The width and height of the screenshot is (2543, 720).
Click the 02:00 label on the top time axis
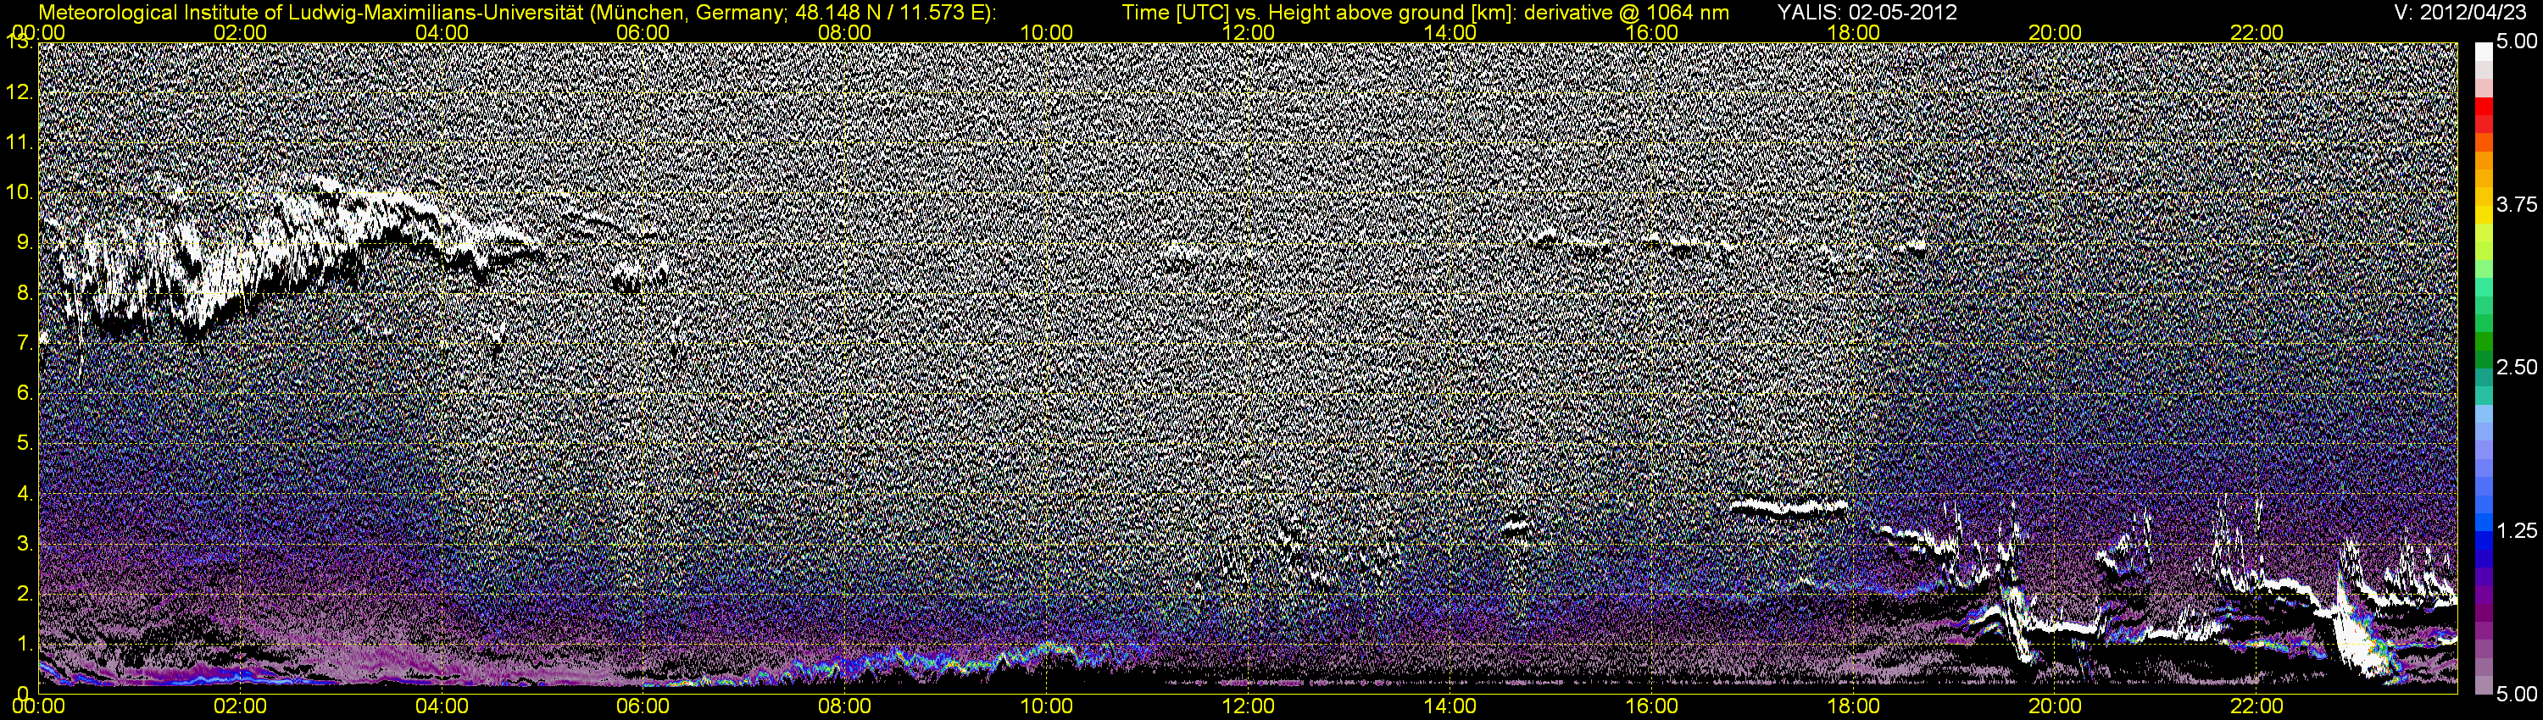pyautogui.click(x=240, y=32)
